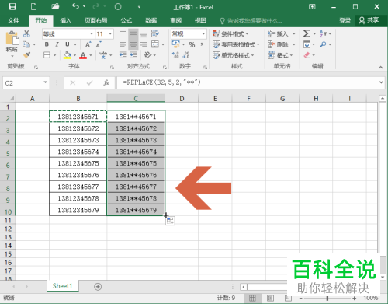Click the Save icon in quick access toolbar
388x304 pixels.
[12, 6]
